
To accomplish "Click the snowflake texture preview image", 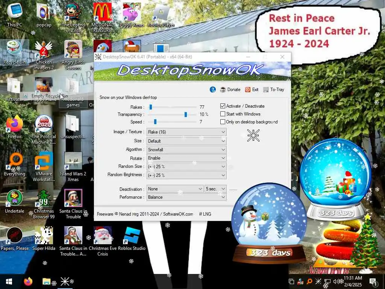I will (x=253, y=135).
